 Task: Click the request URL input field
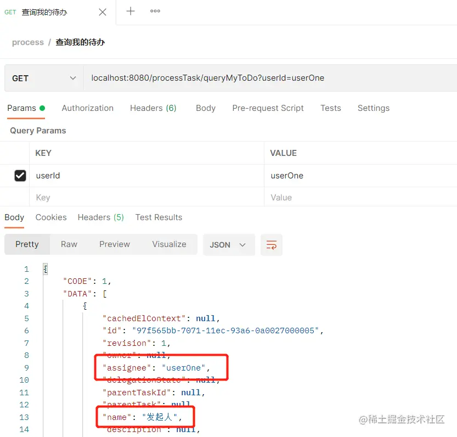pos(270,78)
